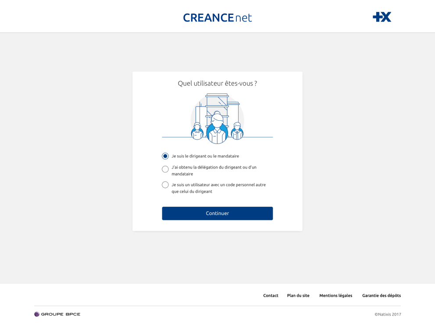435x323 pixels.
Task: Click the "Quel utilisateur êtes-vous ?" heading
Action: click(217, 83)
